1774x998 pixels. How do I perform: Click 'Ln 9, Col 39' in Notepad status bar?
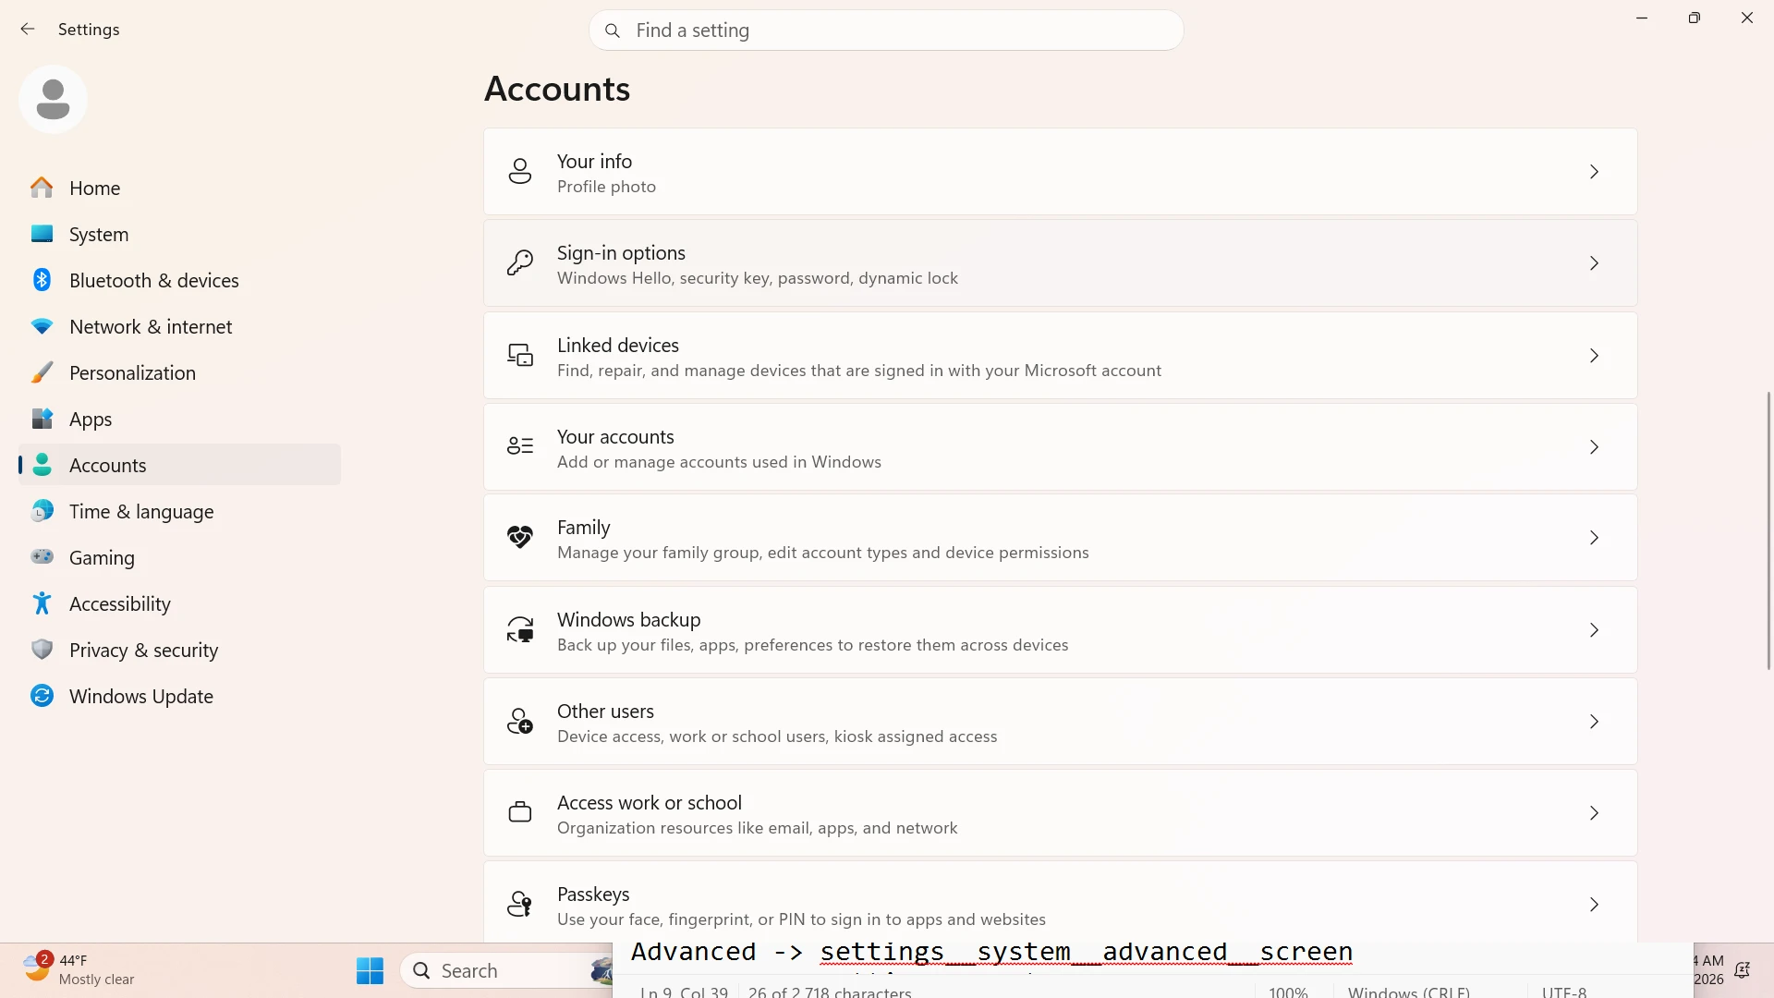click(x=684, y=992)
